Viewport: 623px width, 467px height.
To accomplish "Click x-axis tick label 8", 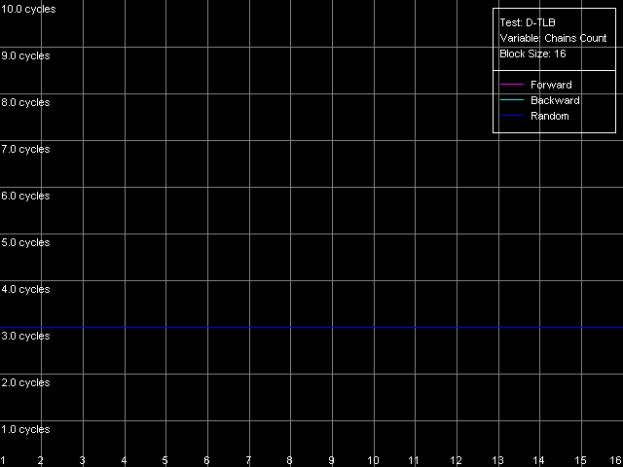I will pyautogui.click(x=289, y=460).
